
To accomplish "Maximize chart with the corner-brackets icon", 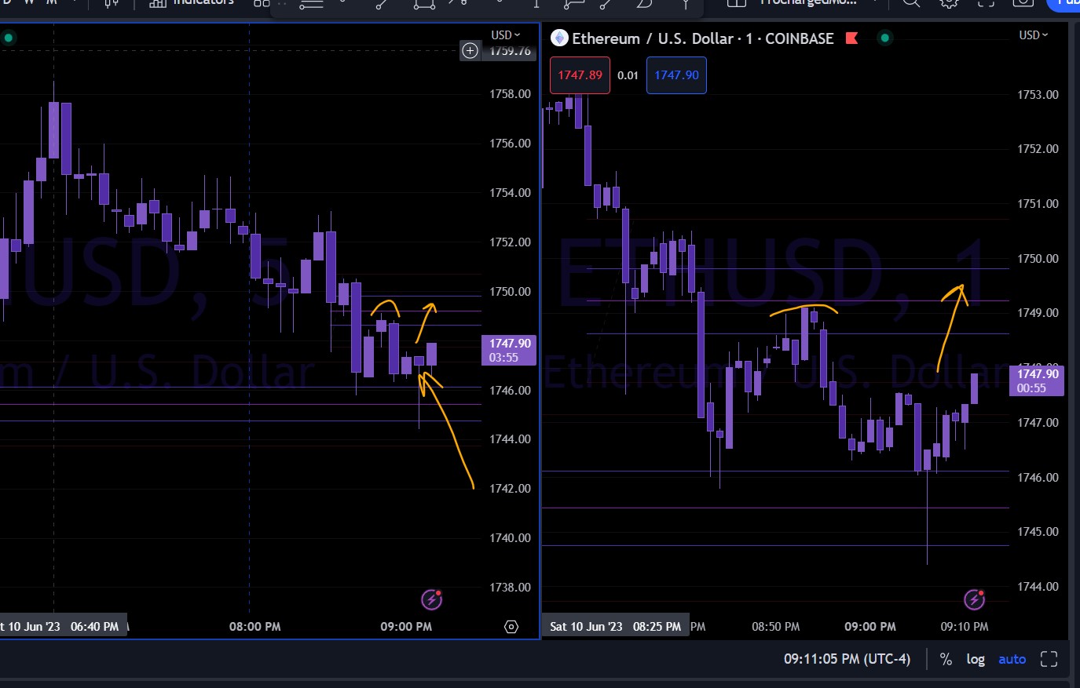I will pos(1049,659).
